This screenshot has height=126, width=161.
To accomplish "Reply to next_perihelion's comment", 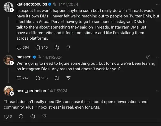I will [x=21, y=116].
